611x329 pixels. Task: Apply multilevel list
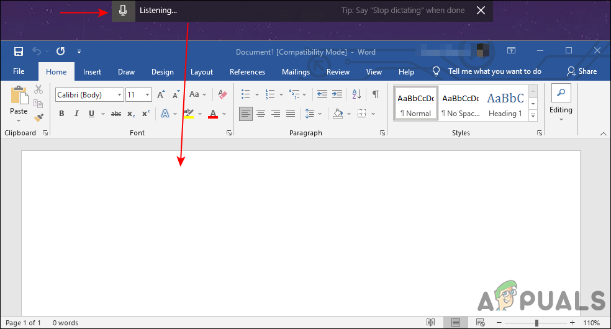point(294,94)
